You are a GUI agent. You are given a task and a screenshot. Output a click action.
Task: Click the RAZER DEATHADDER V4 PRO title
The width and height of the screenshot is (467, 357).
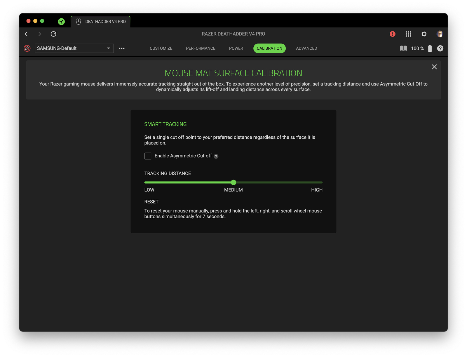[233, 34]
